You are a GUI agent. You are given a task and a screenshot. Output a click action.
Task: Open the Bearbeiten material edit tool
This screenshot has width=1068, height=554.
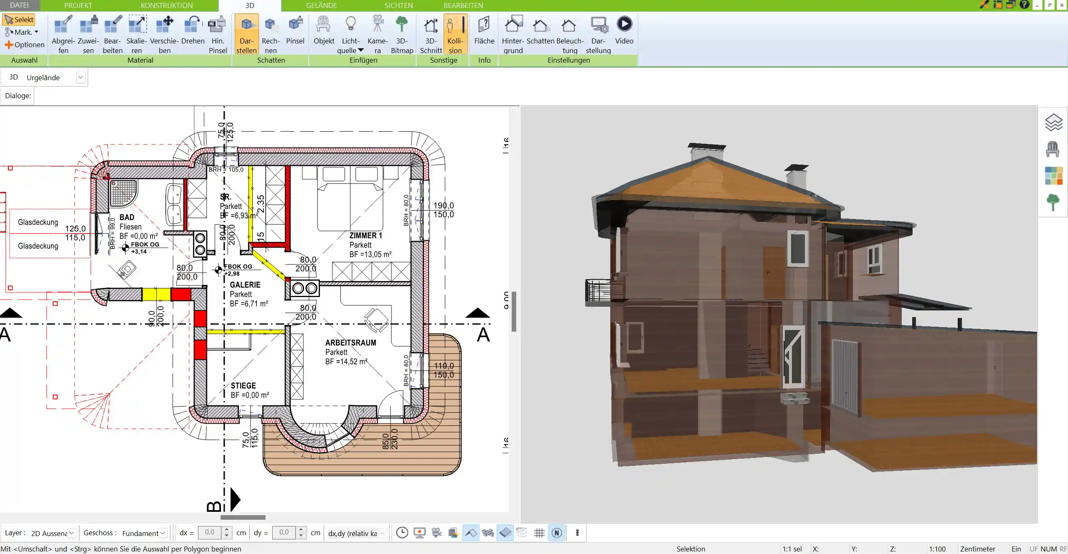click(x=113, y=34)
